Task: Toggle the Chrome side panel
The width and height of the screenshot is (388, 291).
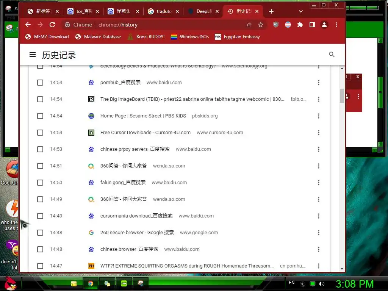Action: [312, 25]
